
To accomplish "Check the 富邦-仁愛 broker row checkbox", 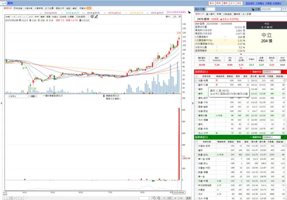I will coord(196,85).
